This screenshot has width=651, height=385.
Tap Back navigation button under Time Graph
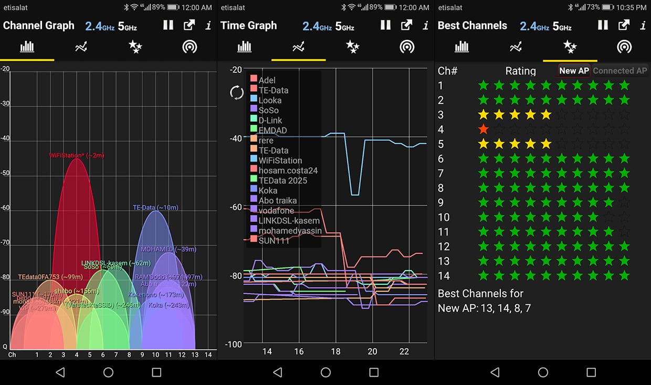(277, 372)
